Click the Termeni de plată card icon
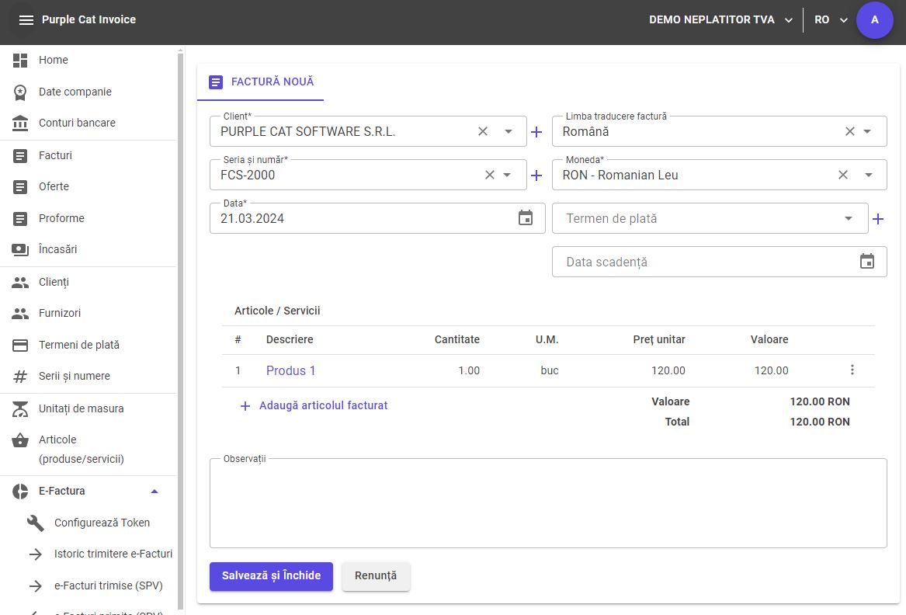 coord(20,345)
